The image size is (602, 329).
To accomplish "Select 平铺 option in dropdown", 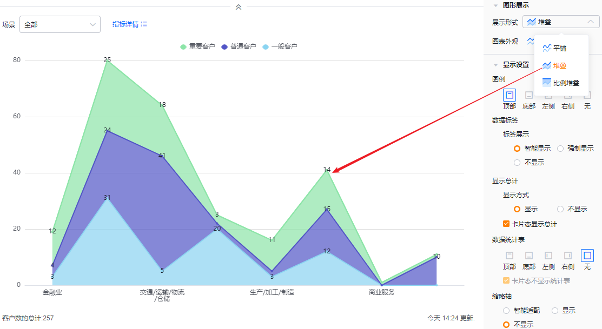I will click(561, 48).
